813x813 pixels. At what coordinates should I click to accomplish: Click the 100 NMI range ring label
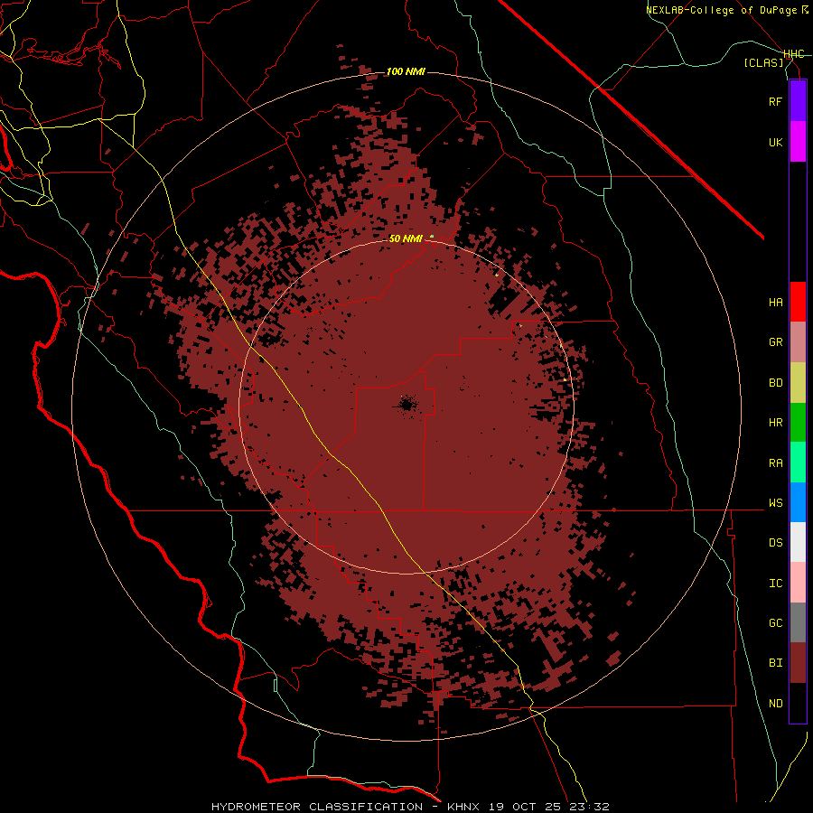pyautogui.click(x=406, y=71)
